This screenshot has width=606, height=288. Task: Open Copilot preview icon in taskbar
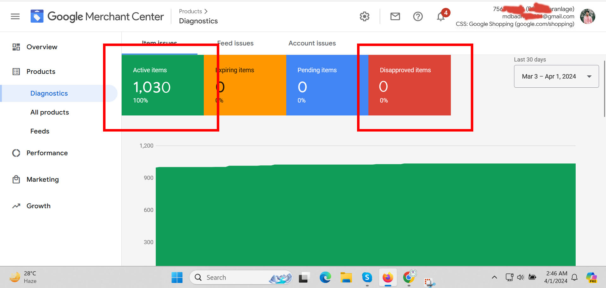(591, 278)
